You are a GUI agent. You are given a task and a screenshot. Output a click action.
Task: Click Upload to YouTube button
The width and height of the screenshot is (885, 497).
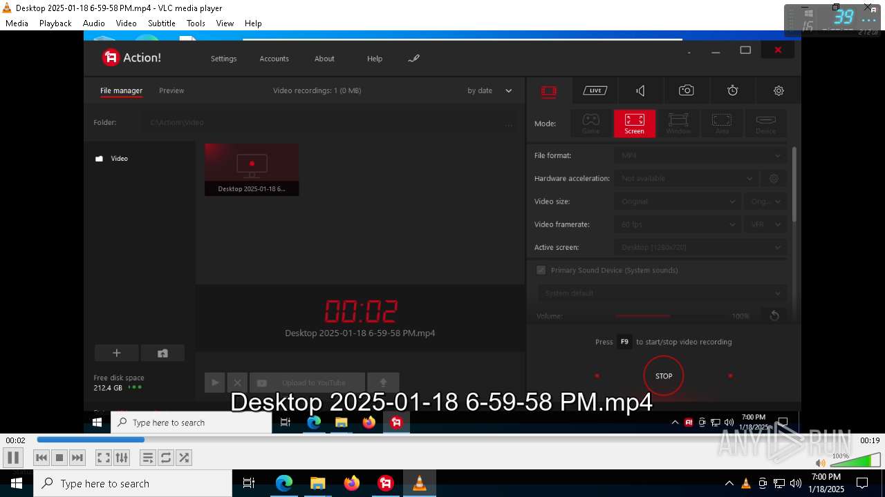point(307,382)
